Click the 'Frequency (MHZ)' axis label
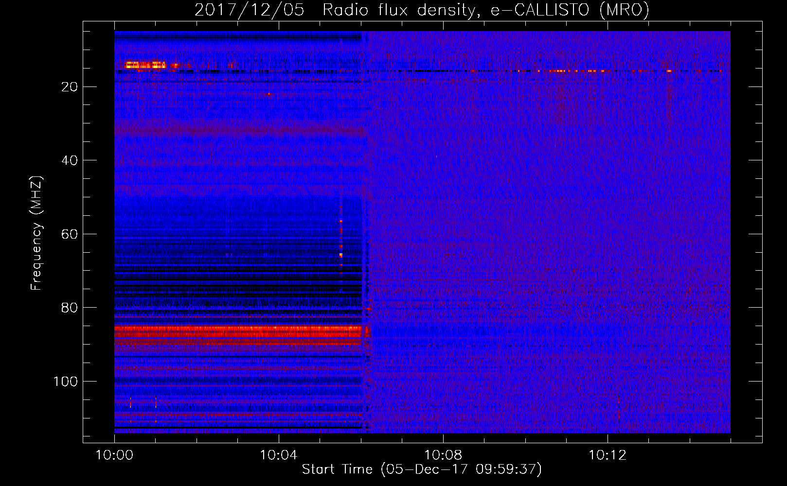Viewport: 787px width, 486px height. [36, 233]
